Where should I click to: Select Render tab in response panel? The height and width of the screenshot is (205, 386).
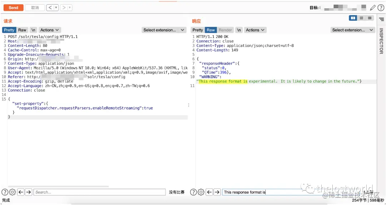pos(225,30)
